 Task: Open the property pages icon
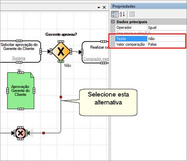[132, 14]
